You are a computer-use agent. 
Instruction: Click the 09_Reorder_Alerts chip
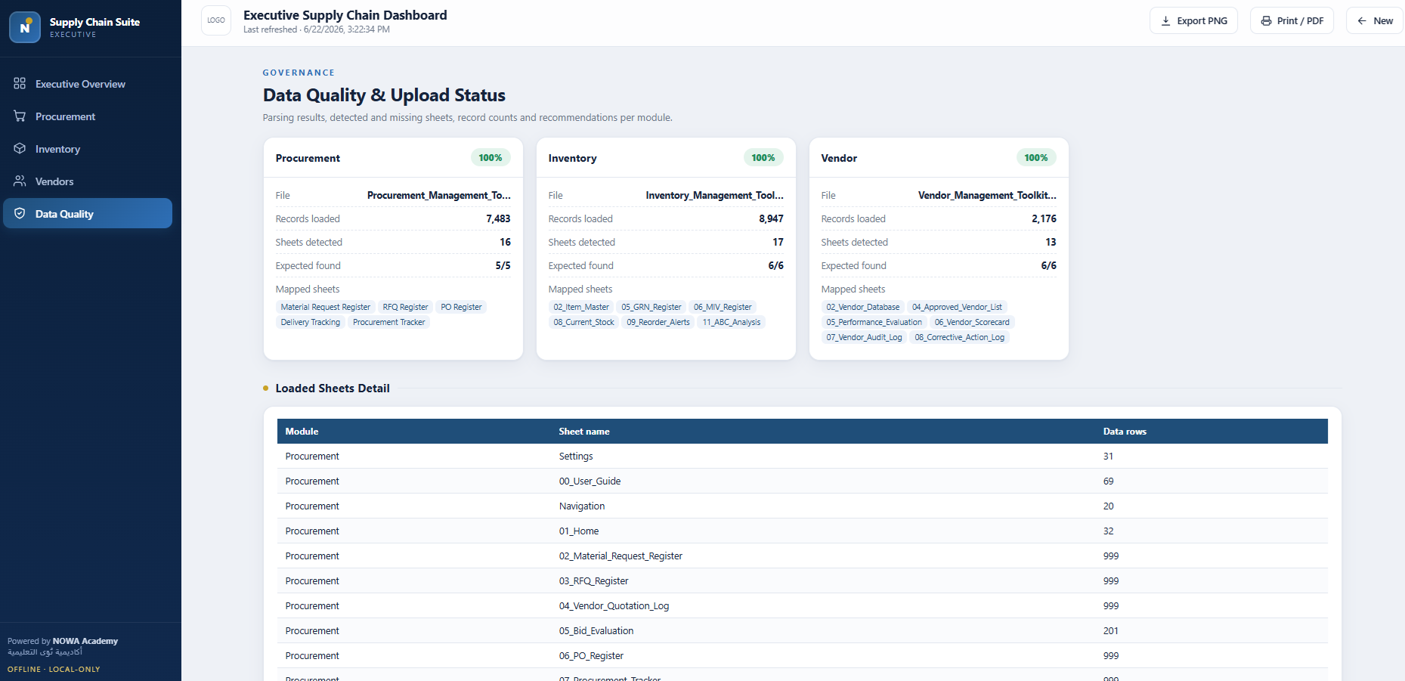[x=658, y=322]
